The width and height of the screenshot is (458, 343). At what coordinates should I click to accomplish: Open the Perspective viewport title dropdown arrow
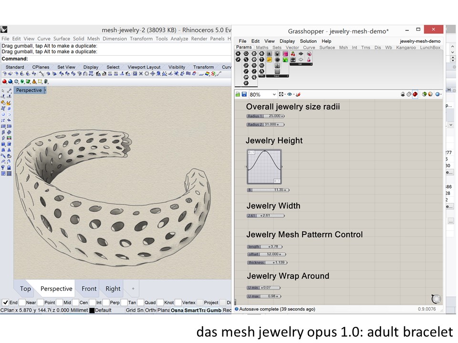pyautogui.click(x=45, y=90)
